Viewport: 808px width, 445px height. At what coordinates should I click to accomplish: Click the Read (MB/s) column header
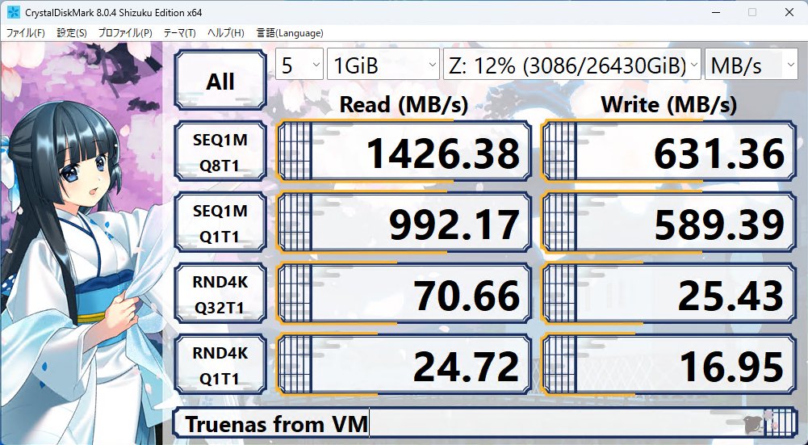pyautogui.click(x=404, y=105)
